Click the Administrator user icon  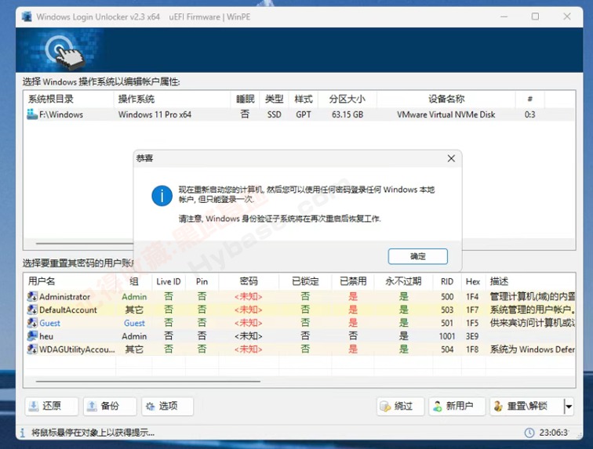tap(31, 296)
